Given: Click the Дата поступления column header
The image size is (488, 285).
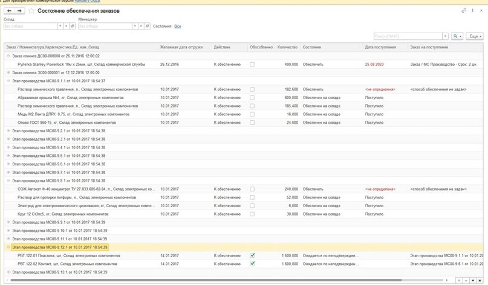Looking at the screenshot, I should [x=385, y=47].
